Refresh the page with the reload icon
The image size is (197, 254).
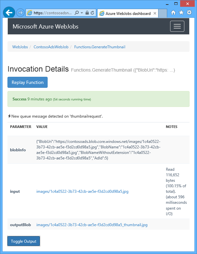(92, 13)
